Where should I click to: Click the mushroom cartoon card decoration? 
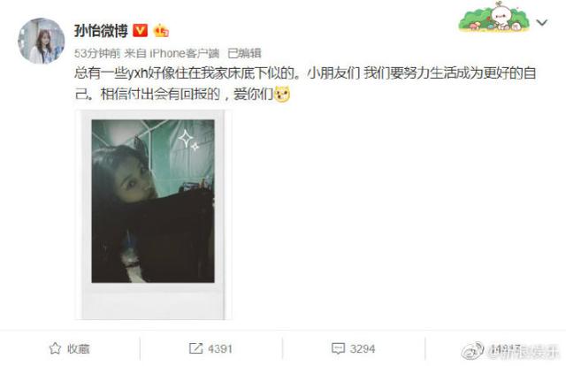click(493, 18)
